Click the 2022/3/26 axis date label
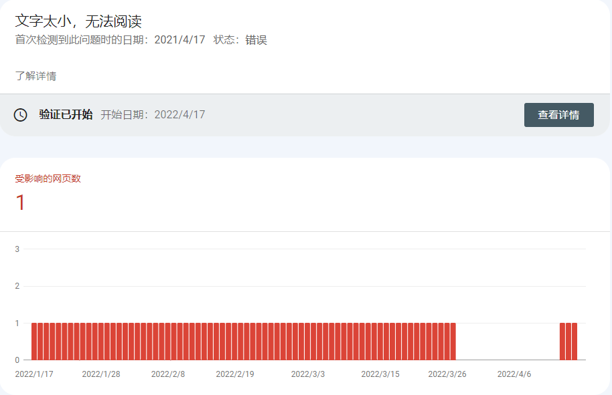612x395 pixels. [447, 374]
